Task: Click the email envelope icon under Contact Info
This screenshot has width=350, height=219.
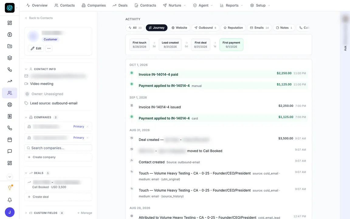Action: tap(26, 76)
